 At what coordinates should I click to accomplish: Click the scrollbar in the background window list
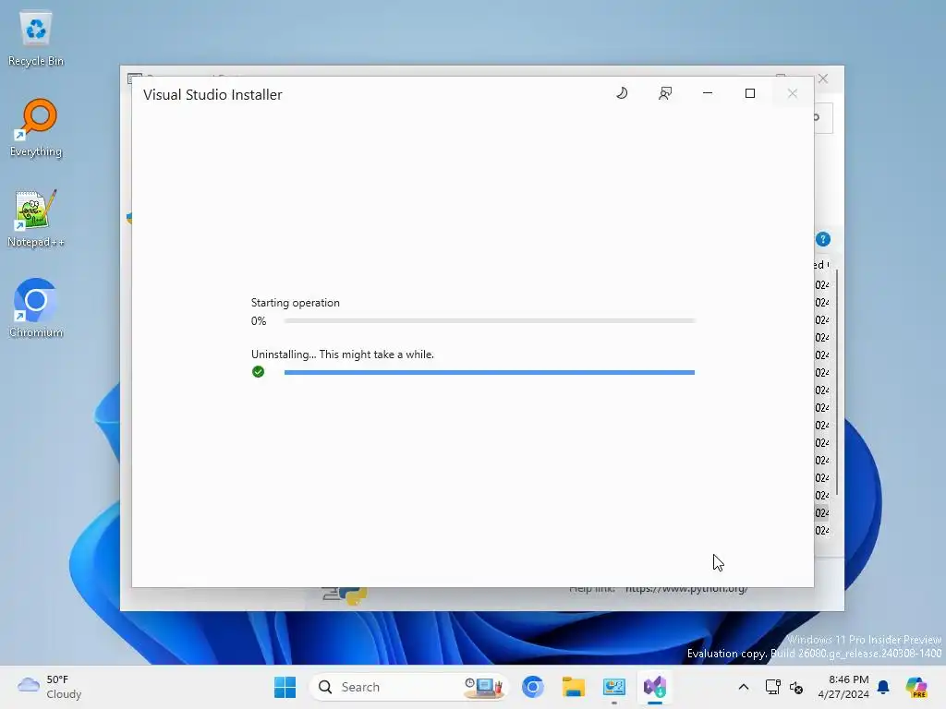[x=836, y=383]
